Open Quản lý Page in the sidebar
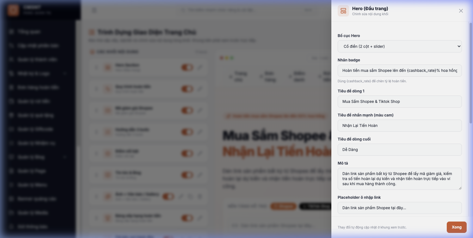The image size is (473, 238). tap(38, 171)
